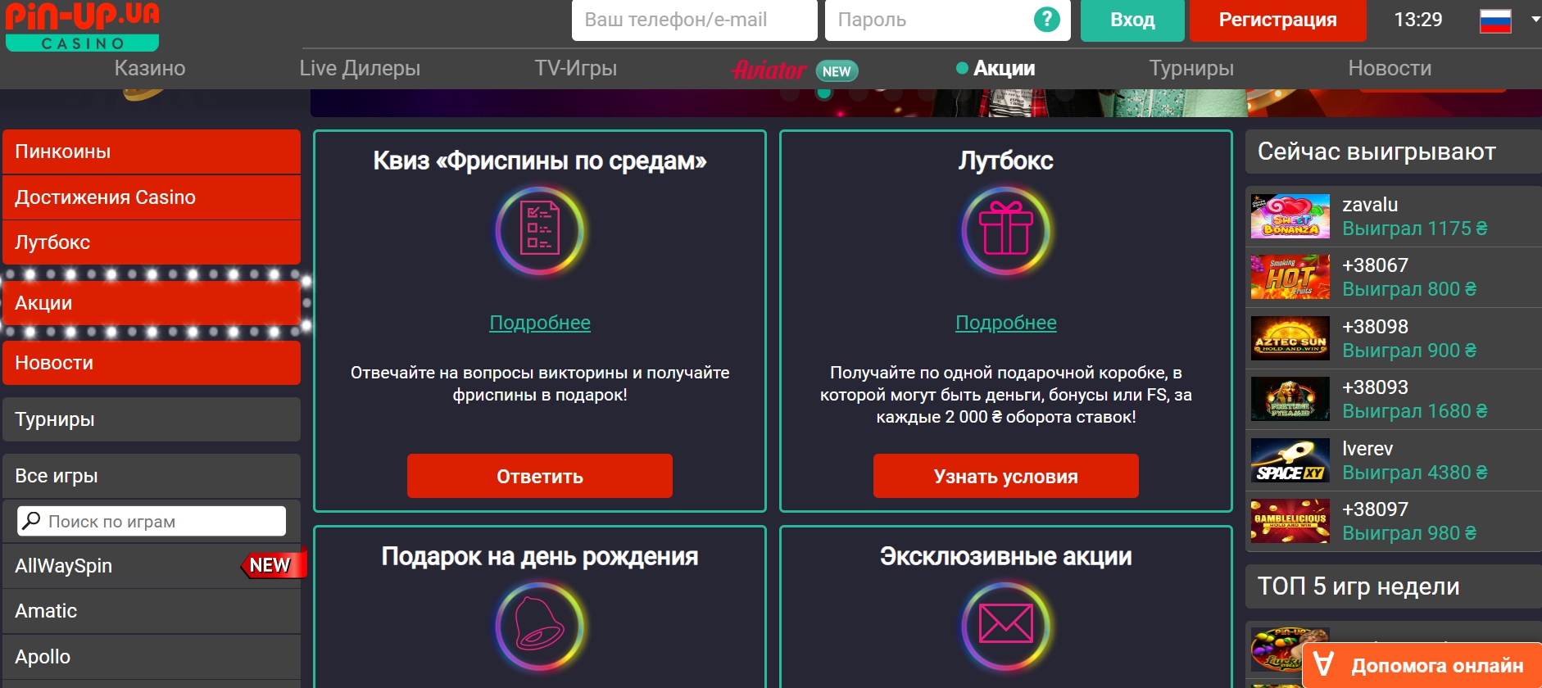Click Подробнее link under Лутбокс card
Viewport: 1542px width, 688px height.
click(x=1006, y=323)
